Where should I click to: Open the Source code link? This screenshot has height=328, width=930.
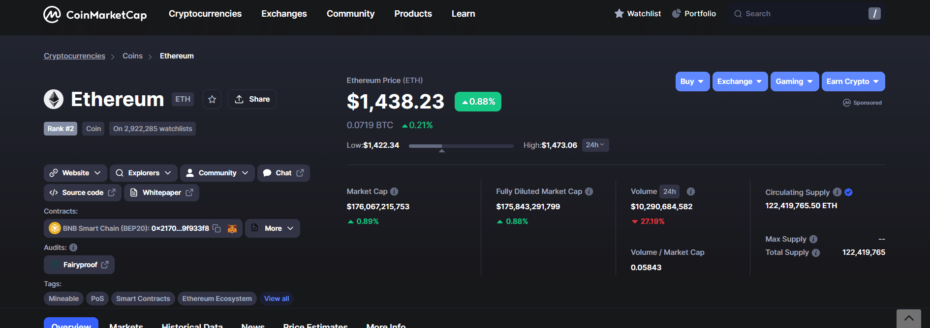pos(83,192)
